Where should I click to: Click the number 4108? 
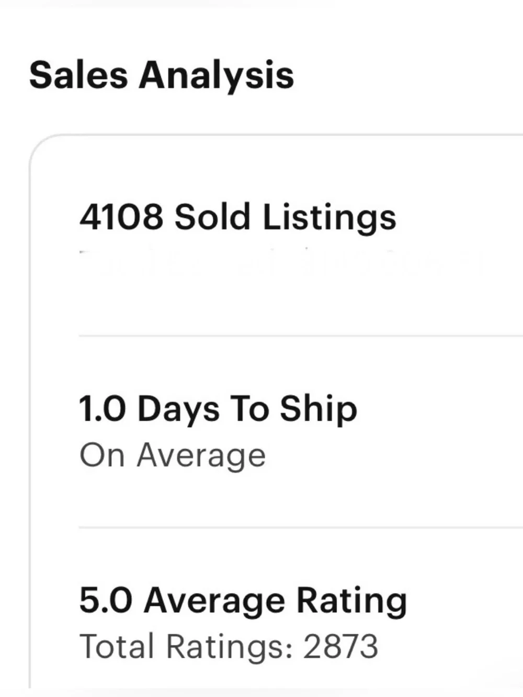pos(121,216)
